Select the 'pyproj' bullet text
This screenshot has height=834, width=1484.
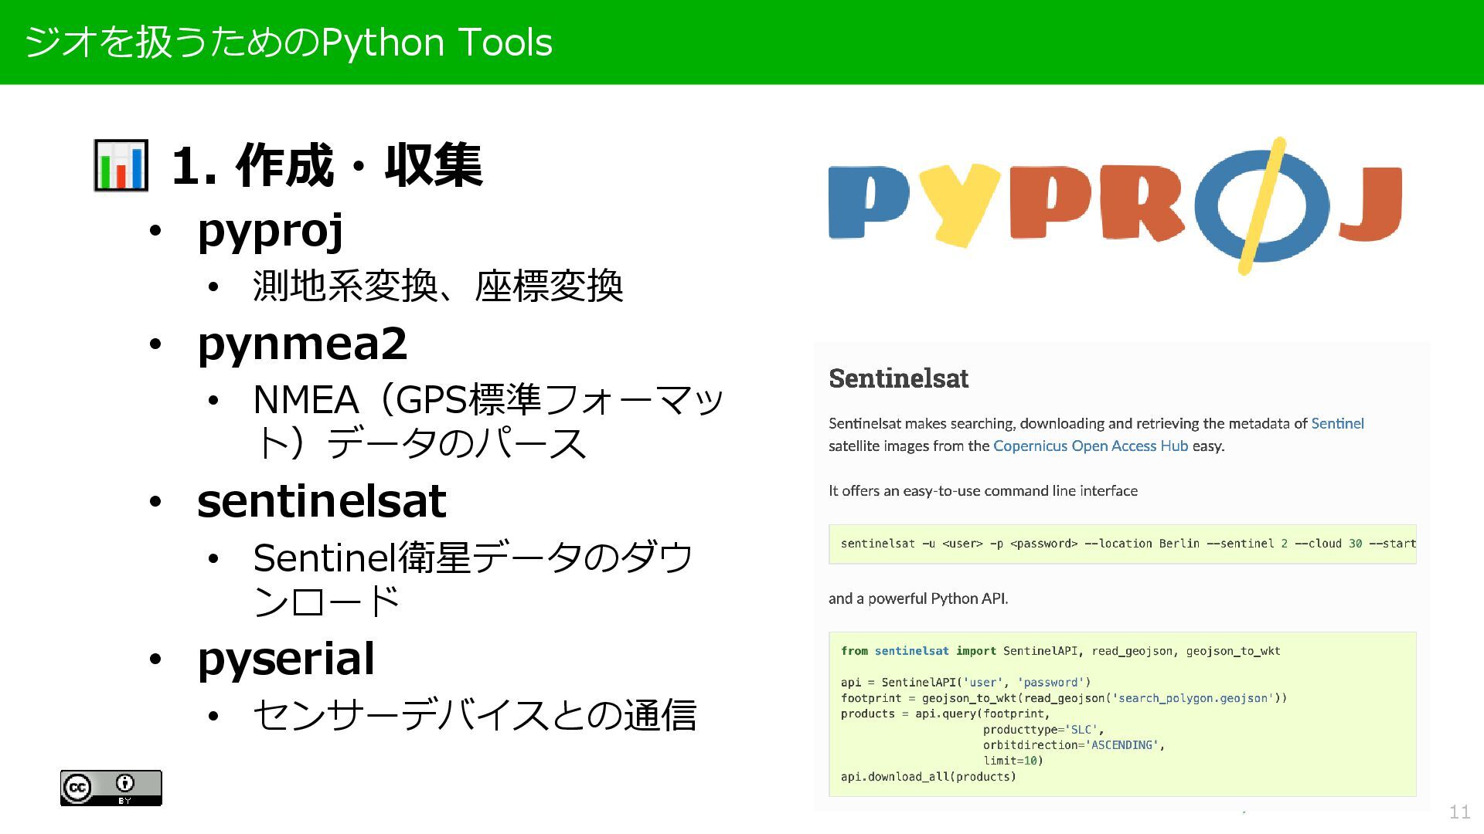coord(271,230)
